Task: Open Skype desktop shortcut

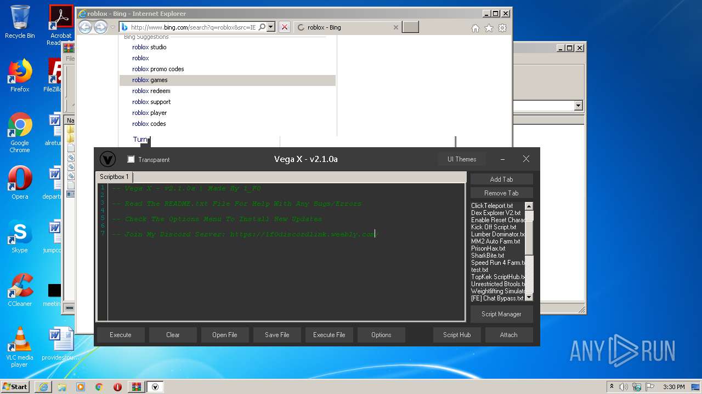Action: point(20,236)
